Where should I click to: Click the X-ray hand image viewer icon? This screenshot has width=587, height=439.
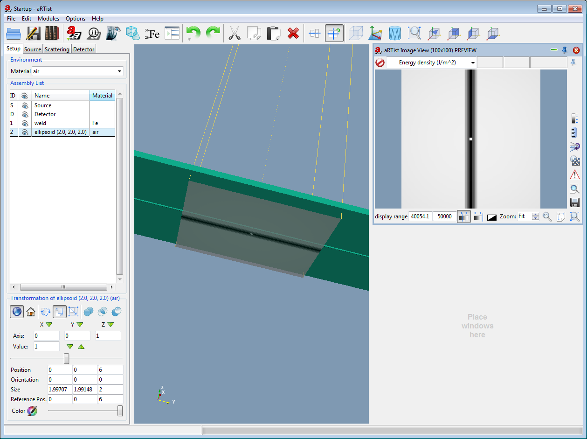point(113,34)
